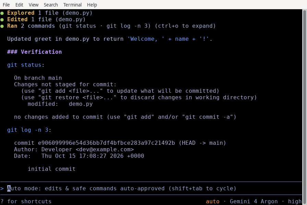Viewport: 307px width, 205px height.
Task: Click the green bullet beside Edited
Action: pos(2,20)
